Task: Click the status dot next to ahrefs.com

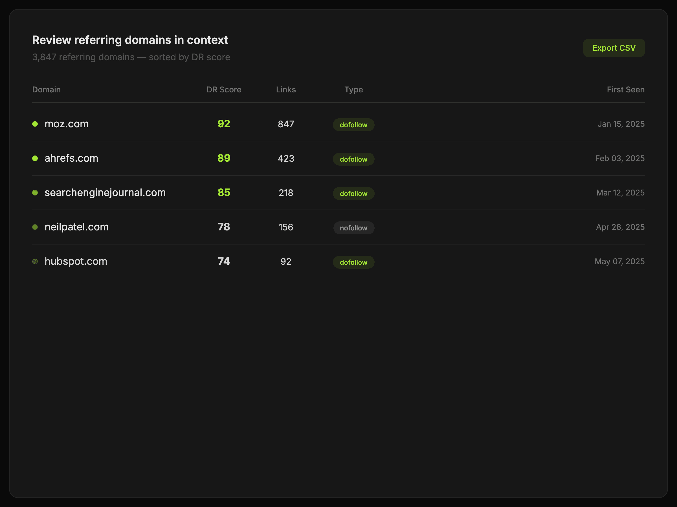Action: click(35, 158)
